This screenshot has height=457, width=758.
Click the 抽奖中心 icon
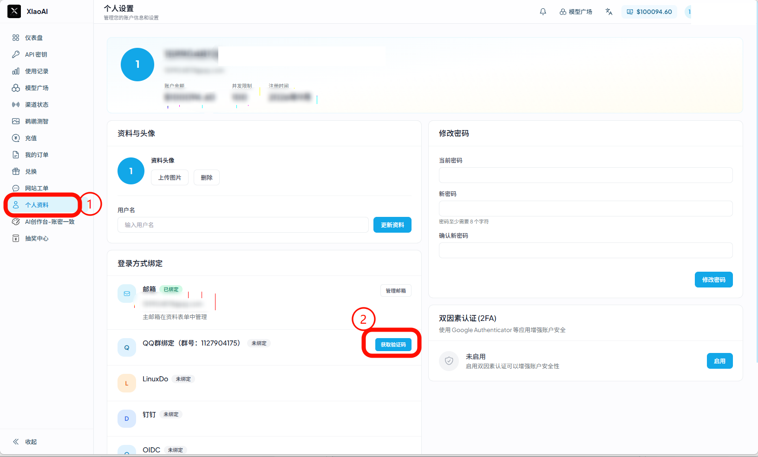[16, 238]
